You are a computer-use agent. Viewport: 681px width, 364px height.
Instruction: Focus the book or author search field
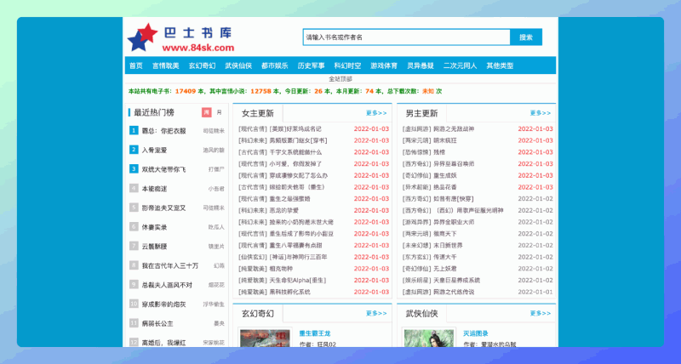(407, 37)
